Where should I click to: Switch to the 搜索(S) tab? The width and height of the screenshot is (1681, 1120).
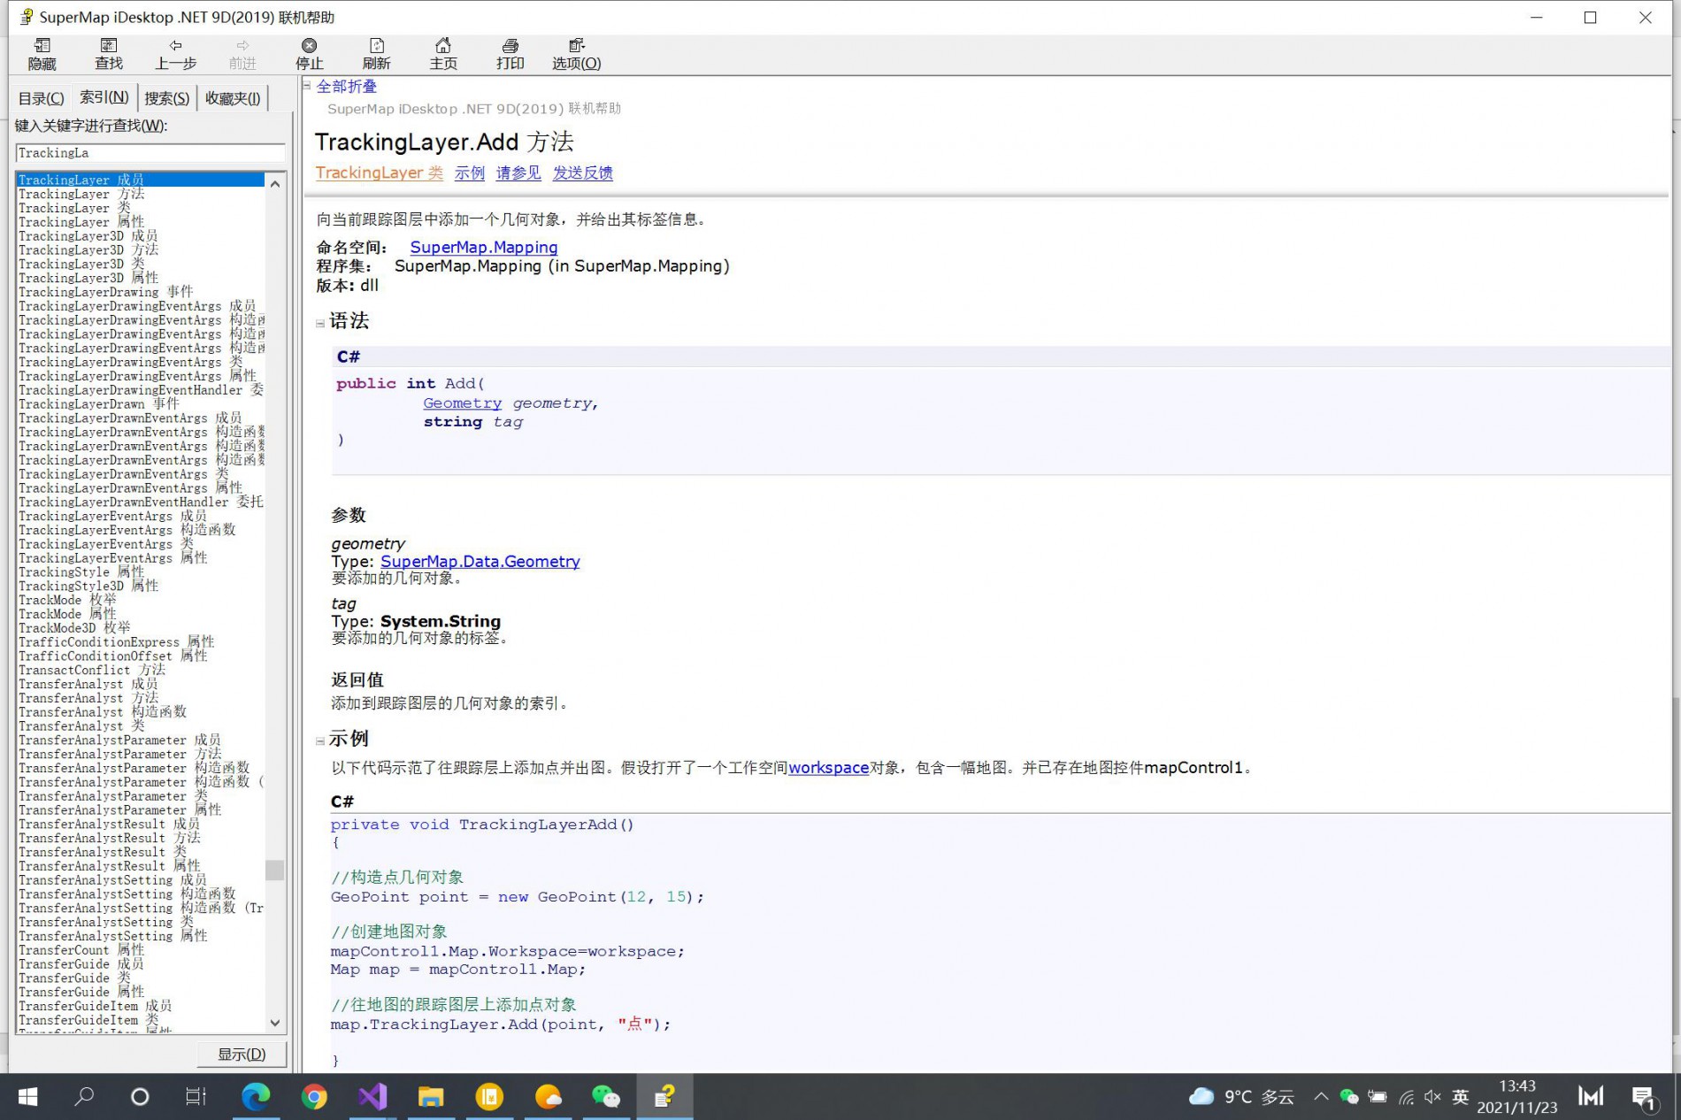click(167, 98)
